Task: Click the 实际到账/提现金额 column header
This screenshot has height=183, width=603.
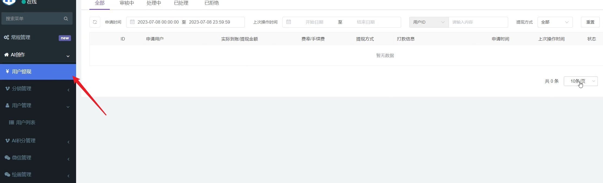Action: (239, 39)
